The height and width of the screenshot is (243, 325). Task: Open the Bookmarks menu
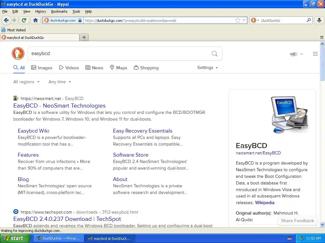(x=59, y=11)
